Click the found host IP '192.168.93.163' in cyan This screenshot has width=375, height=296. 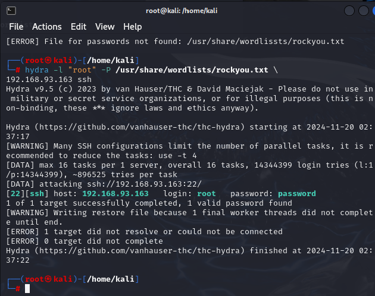pos(115,194)
